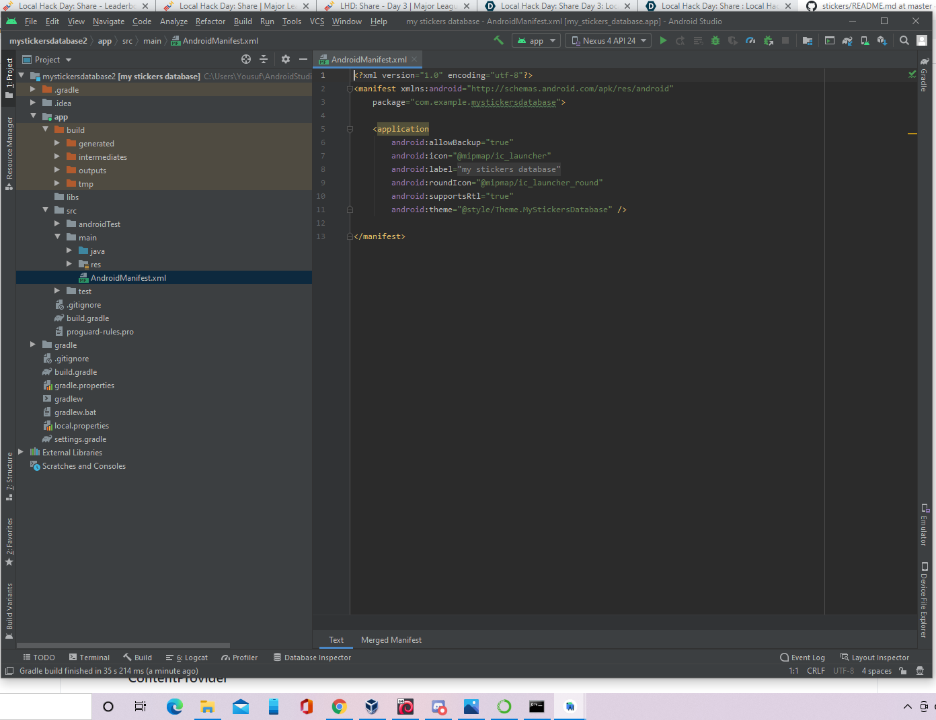
Task: Click the Debug app bug icon
Action: pos(715,41)
